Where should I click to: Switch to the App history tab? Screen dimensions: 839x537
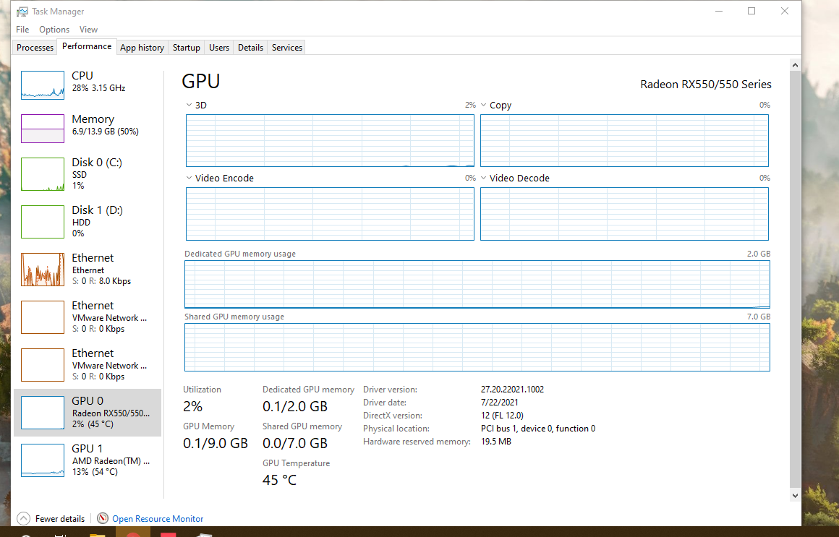142,48
